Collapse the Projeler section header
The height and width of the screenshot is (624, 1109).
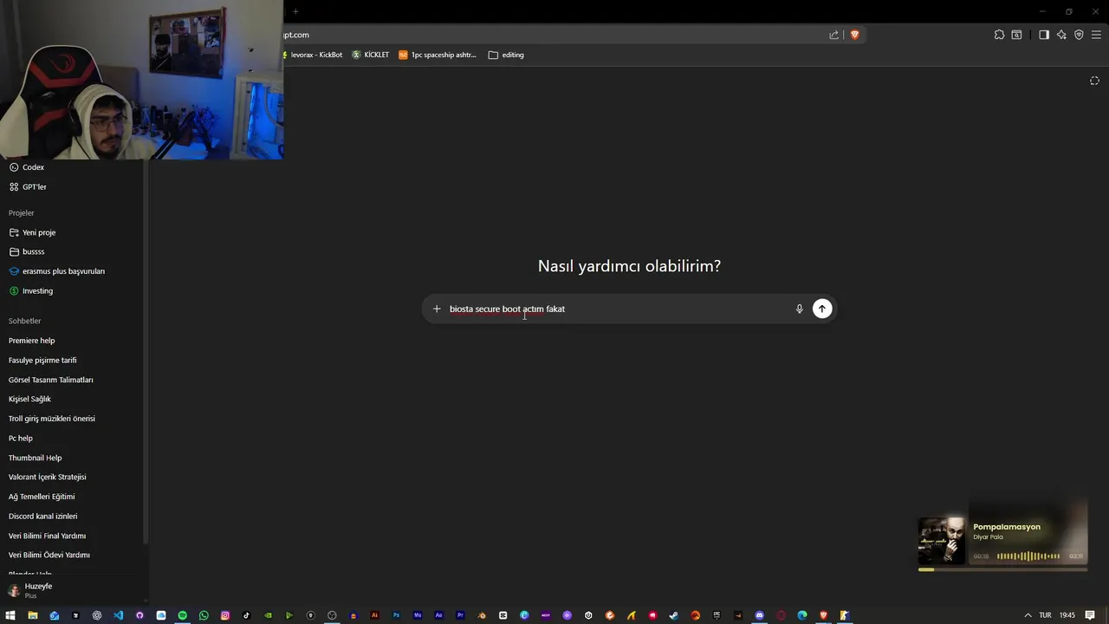[22, 213]
